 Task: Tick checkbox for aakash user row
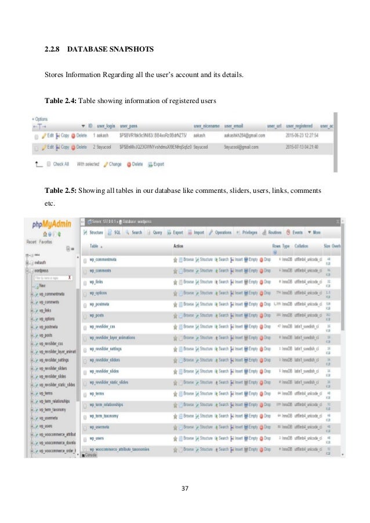pos(36,137)
